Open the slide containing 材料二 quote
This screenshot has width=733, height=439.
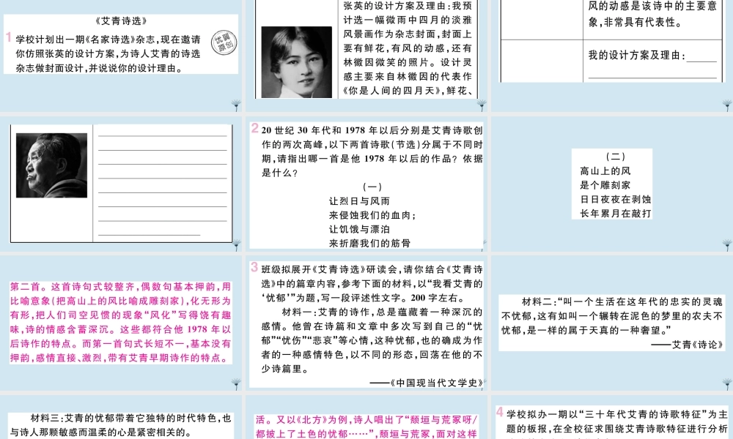click(612, 323)
